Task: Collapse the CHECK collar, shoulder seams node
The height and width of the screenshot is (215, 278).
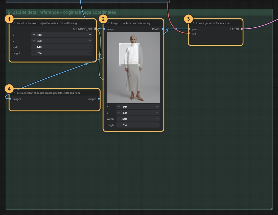Action: [14, 93]
